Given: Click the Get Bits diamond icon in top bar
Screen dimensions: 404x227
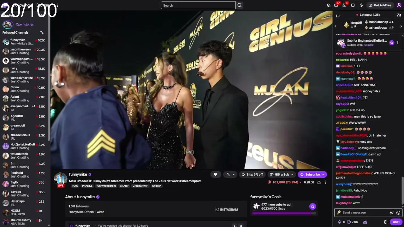Looking at the screenshot, I should 361,5.
